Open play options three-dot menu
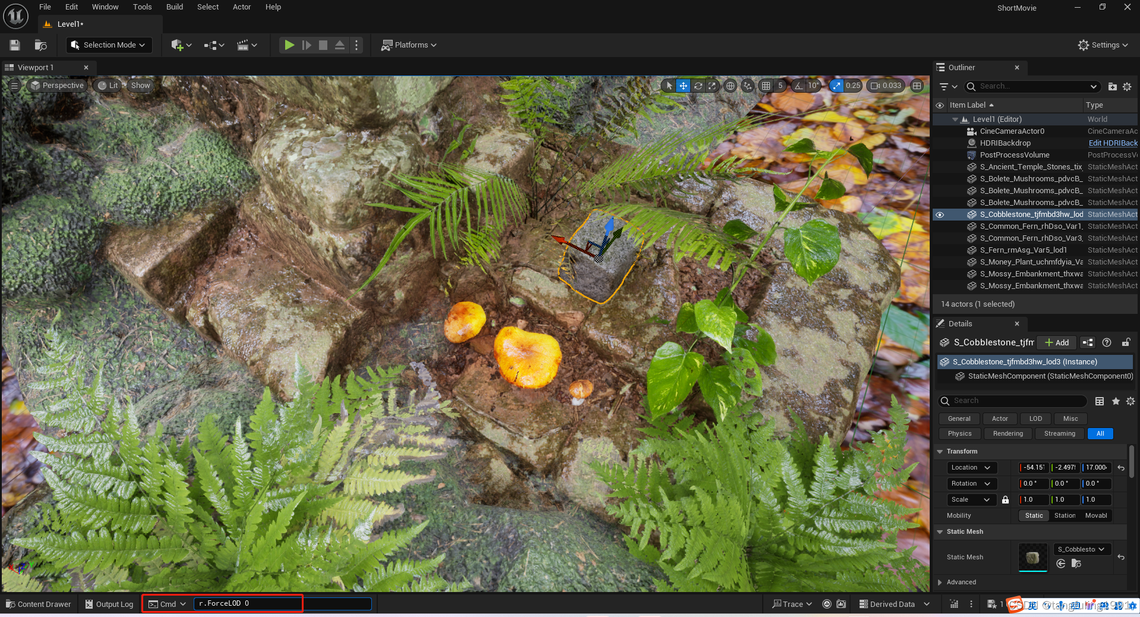This screenshot has width=1140, height=617. click(356, 45)
